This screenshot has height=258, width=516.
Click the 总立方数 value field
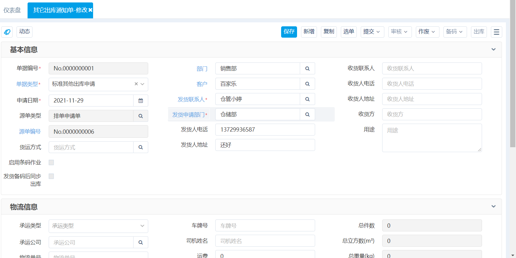pyautogui.click(x=432, y=241)
